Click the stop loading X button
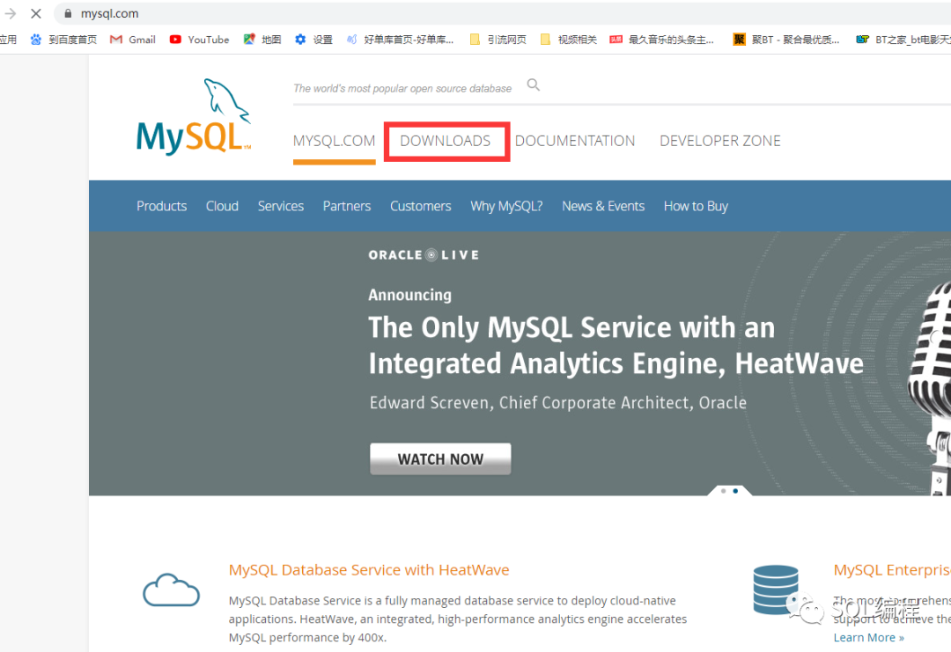The height and width of the screenshot is (652, 951). pyautogui.click(x=36, y=13)
